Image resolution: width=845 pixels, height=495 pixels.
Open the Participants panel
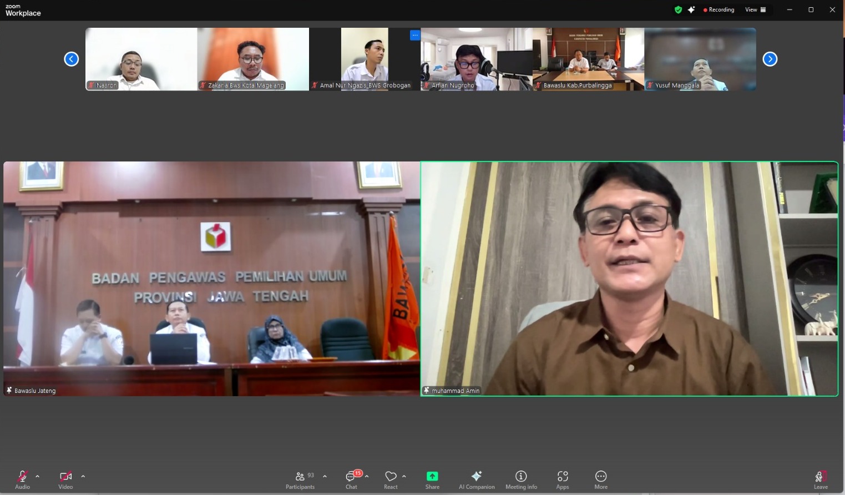tap(300, 479)
